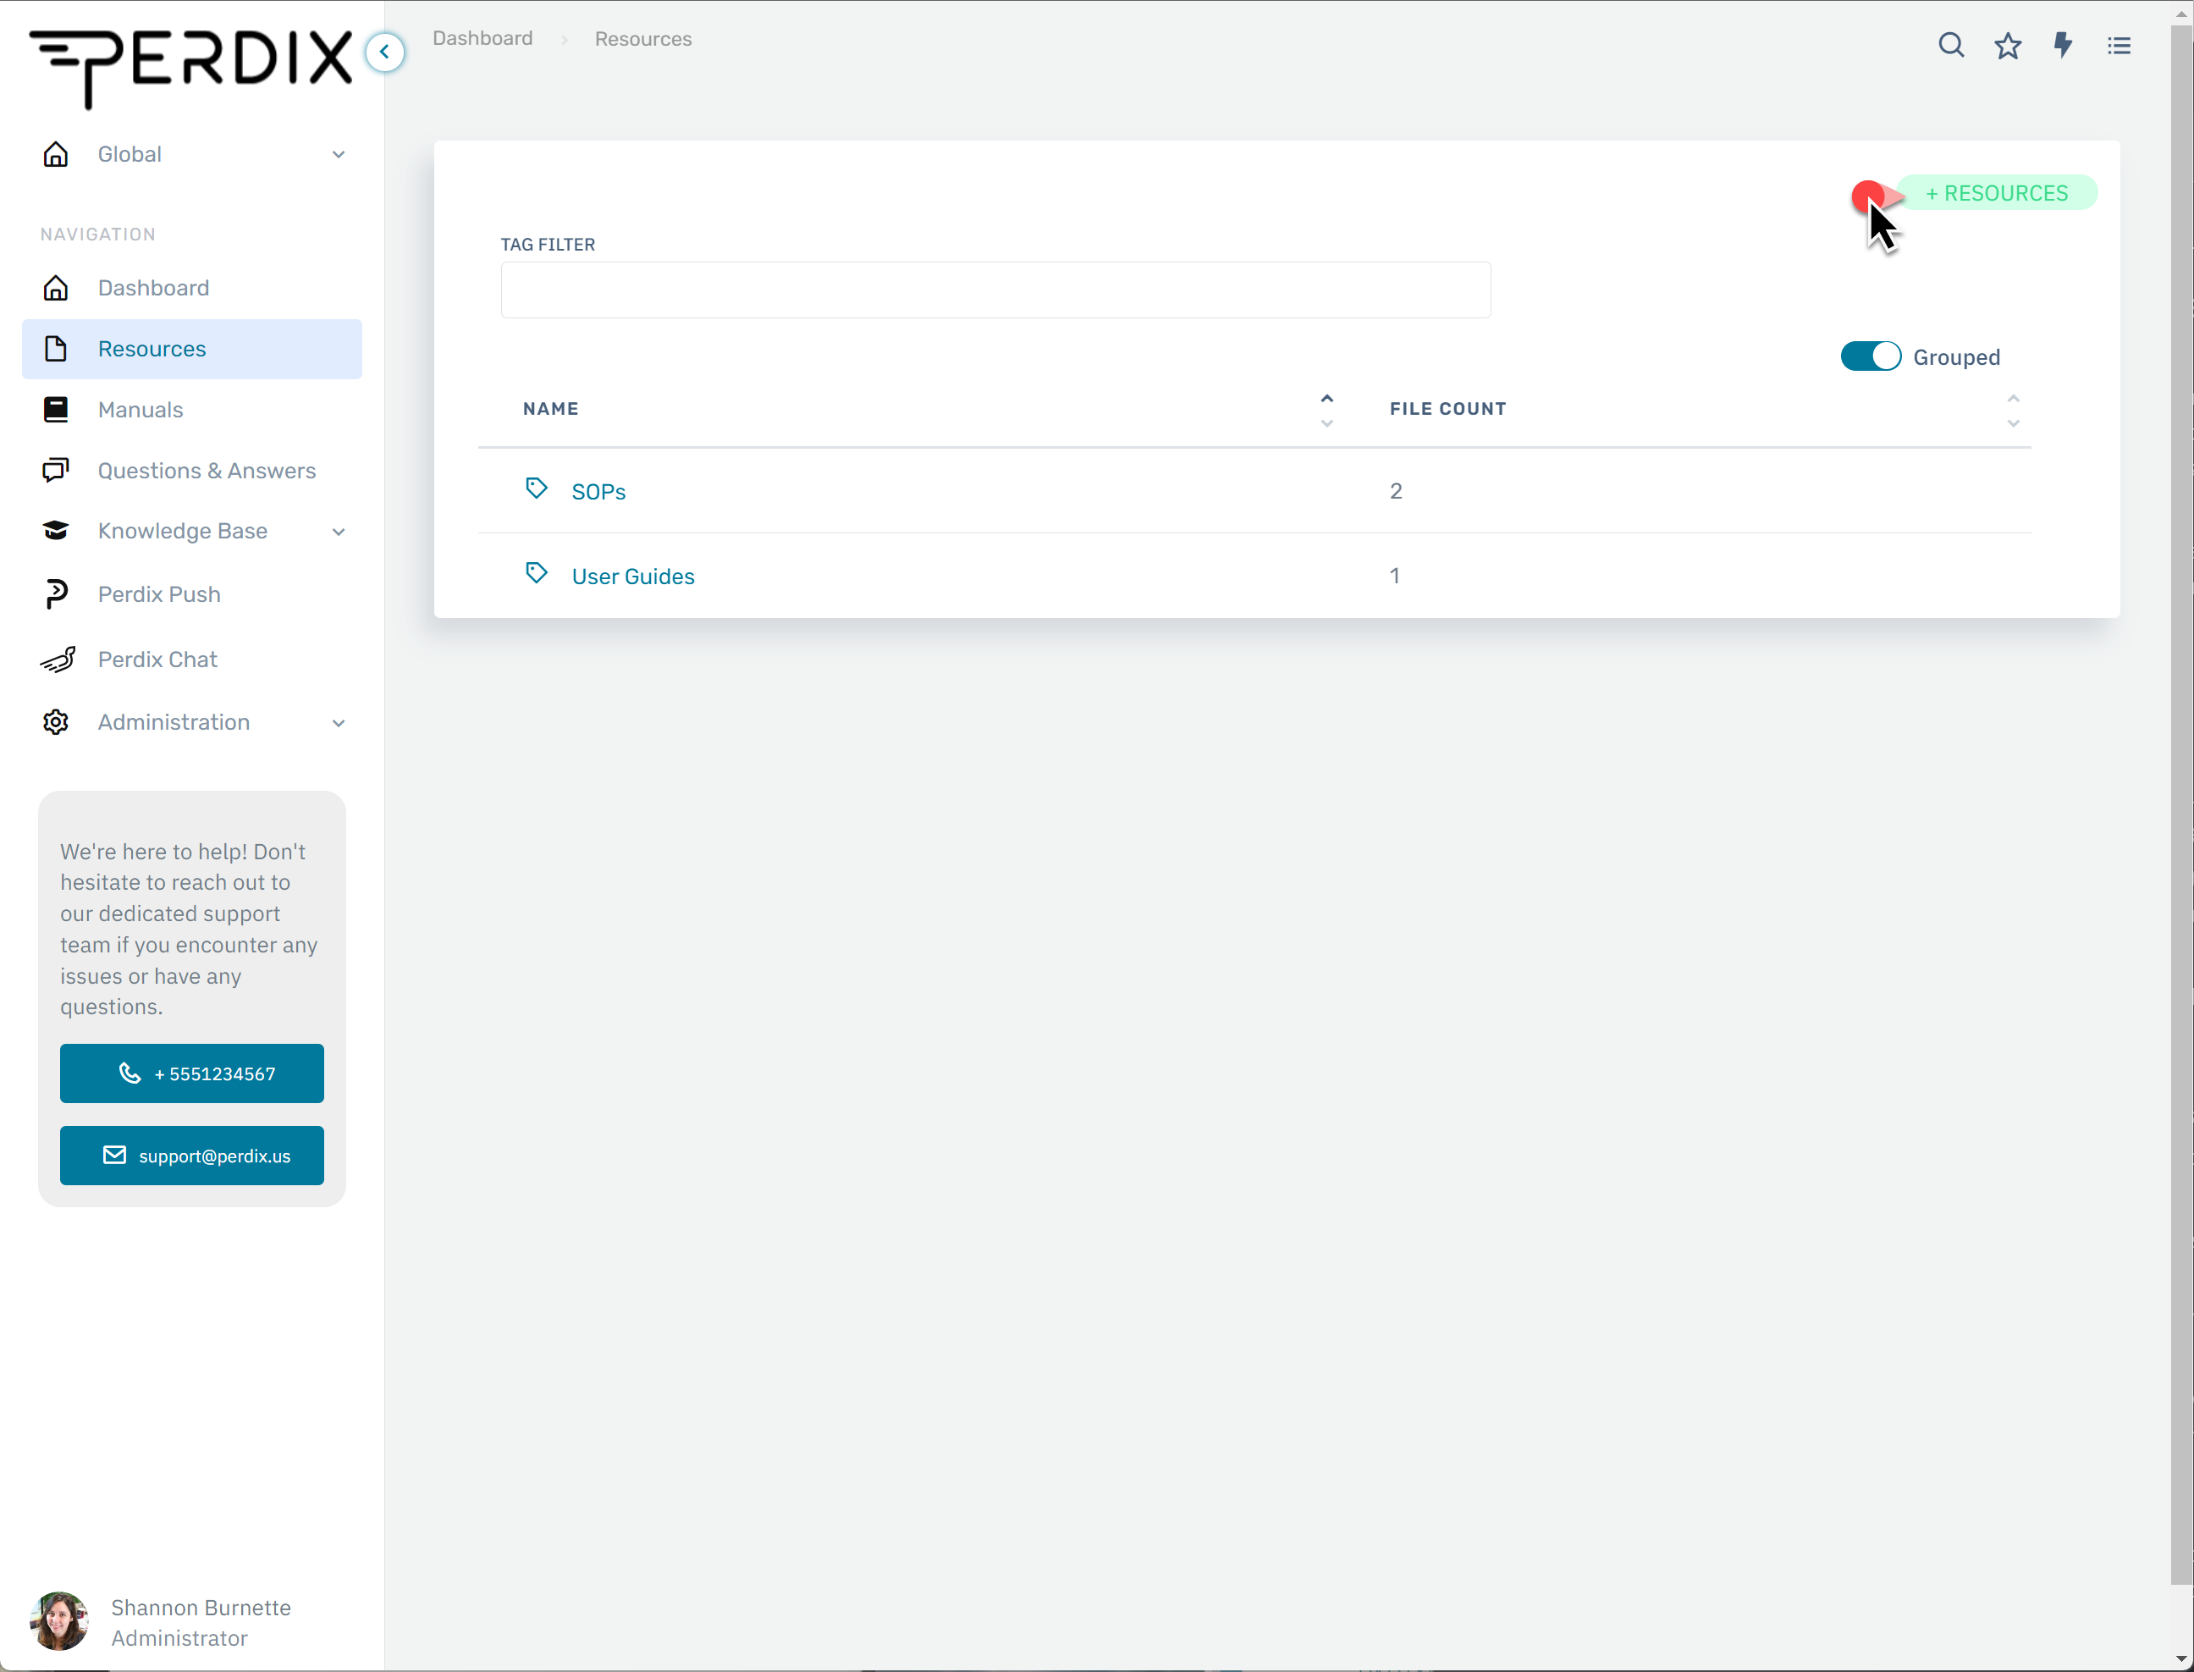Screen dimensions: 2194x1672
Task: Toggle the Grouped switch off
Action: pyautogui.click(x=1870, y=356)
